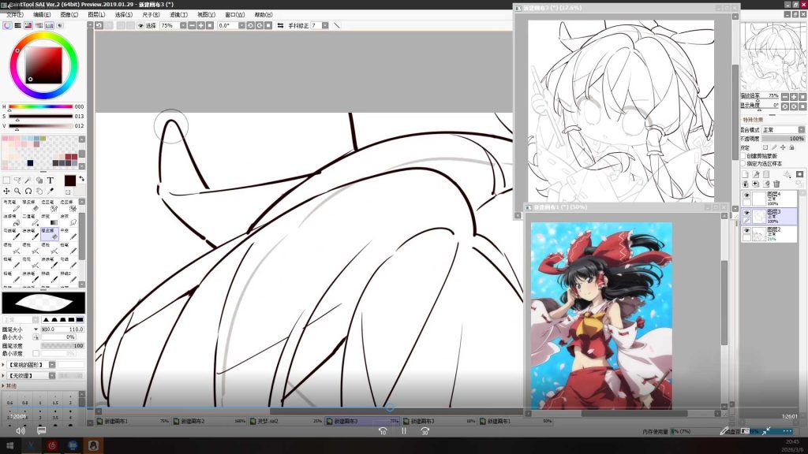Viewport: 808px width, 454px height.
Task: Enable the clipping mask checkbox
Action: (x=743, y=156)
